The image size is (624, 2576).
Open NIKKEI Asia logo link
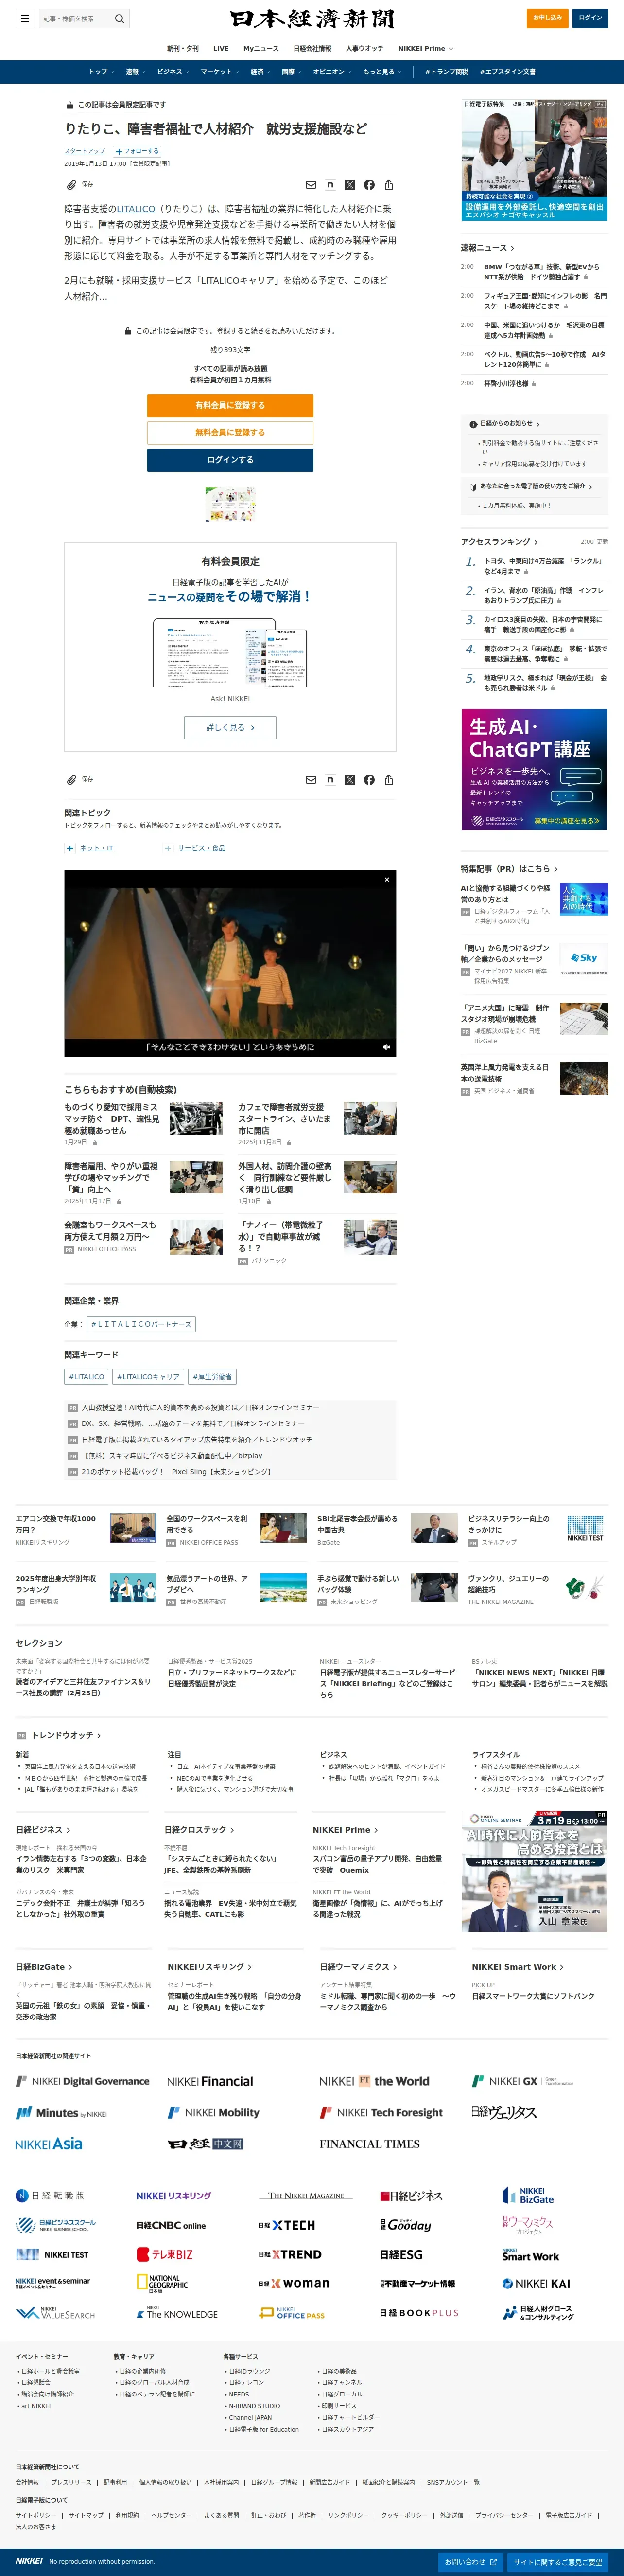[x=49, y=2144]
